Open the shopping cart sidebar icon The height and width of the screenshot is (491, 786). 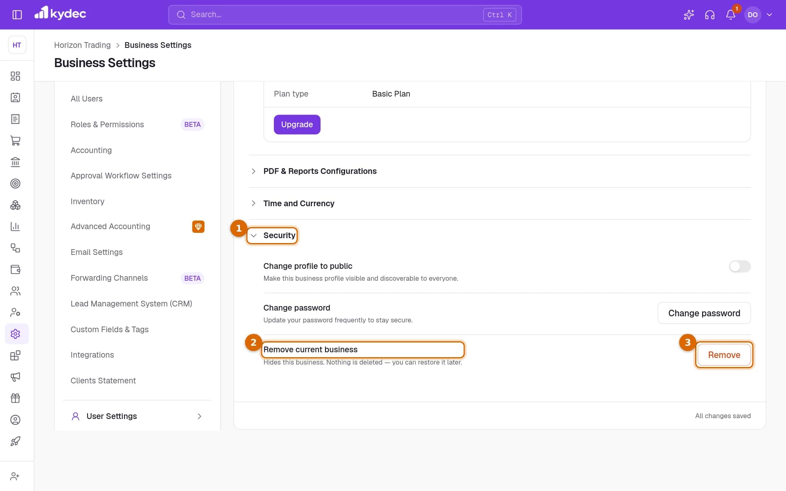15,140
